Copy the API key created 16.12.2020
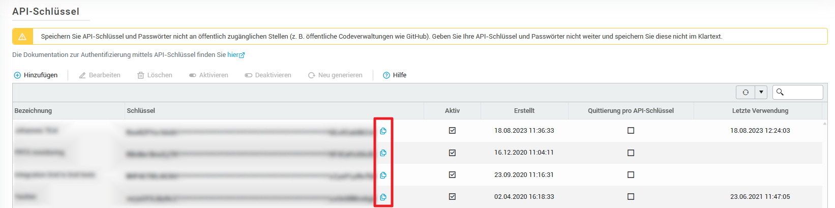This screenshot has height=208, width=835. pyautogui.click(x=383, y=153)
